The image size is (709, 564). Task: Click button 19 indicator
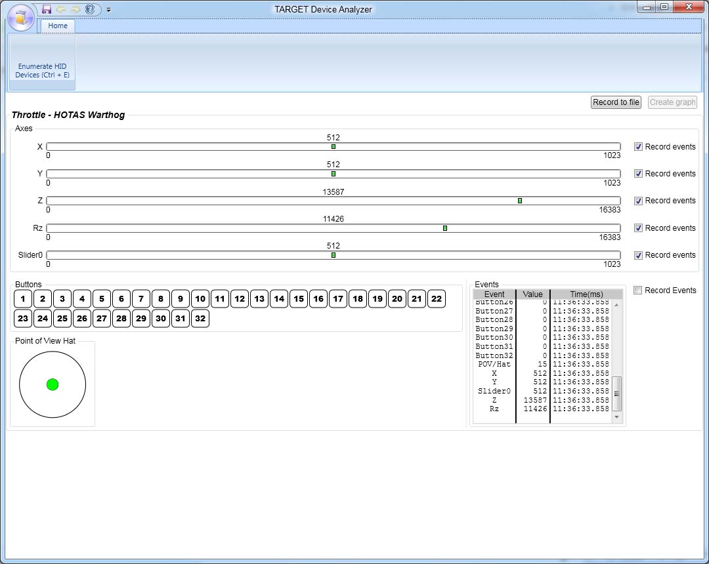point(377,298)
